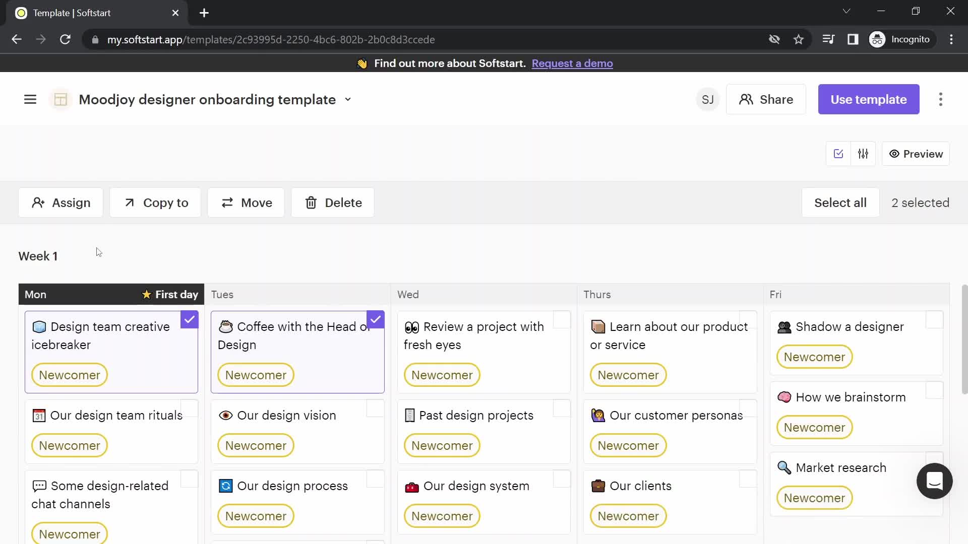Click Select all
This screenshot has height=544, width=968.
pos(840,202)
